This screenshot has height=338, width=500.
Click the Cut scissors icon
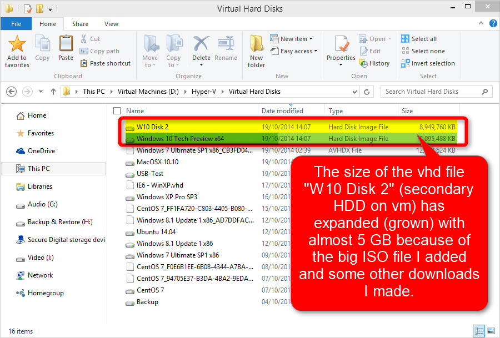83,39
